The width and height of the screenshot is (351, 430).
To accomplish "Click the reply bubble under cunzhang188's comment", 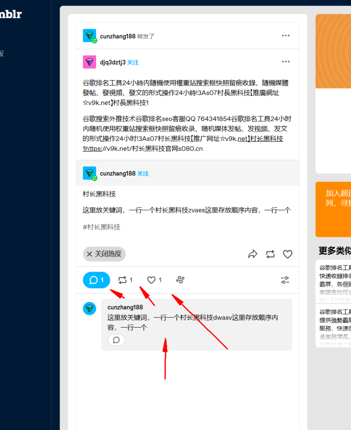I will coord(116,340).
